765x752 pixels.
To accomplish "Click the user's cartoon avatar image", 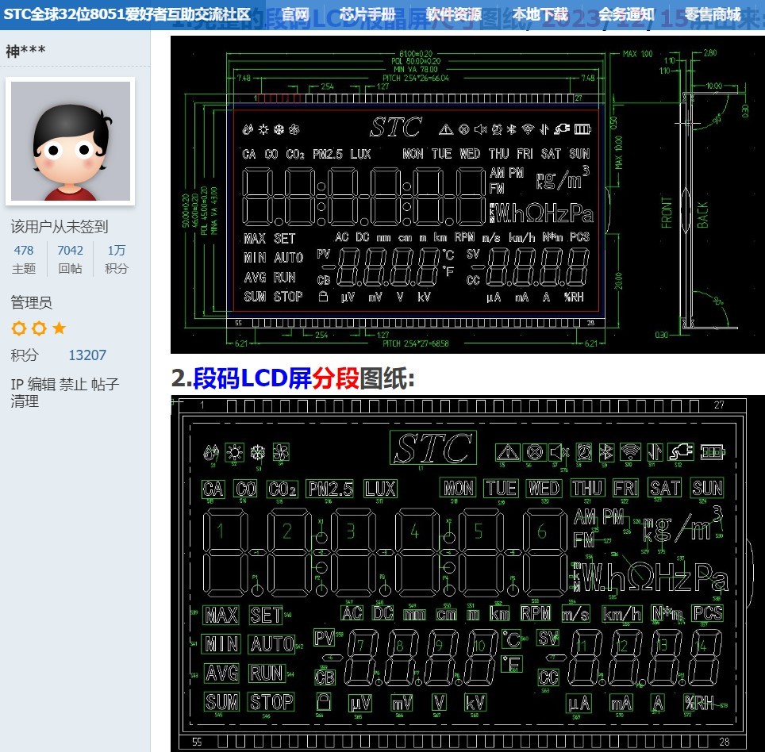I will tap(71, 141).
